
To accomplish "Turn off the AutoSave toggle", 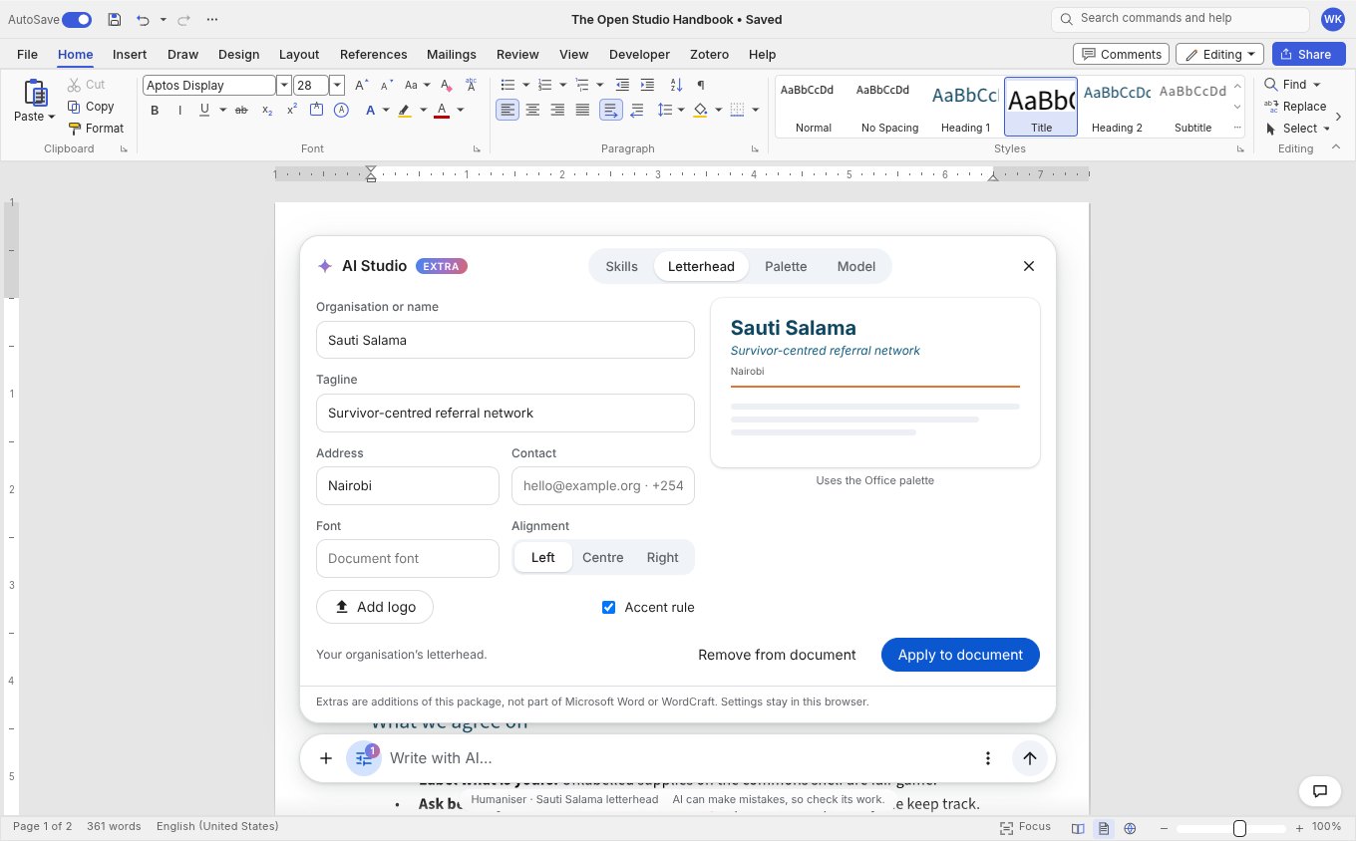I will 77,20.
